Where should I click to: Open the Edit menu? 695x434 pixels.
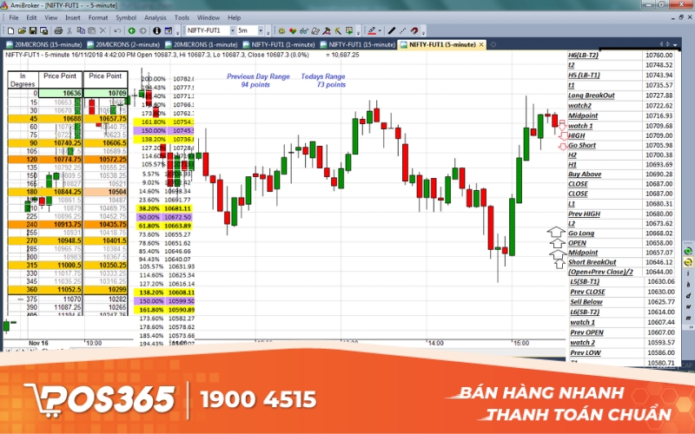31,17
